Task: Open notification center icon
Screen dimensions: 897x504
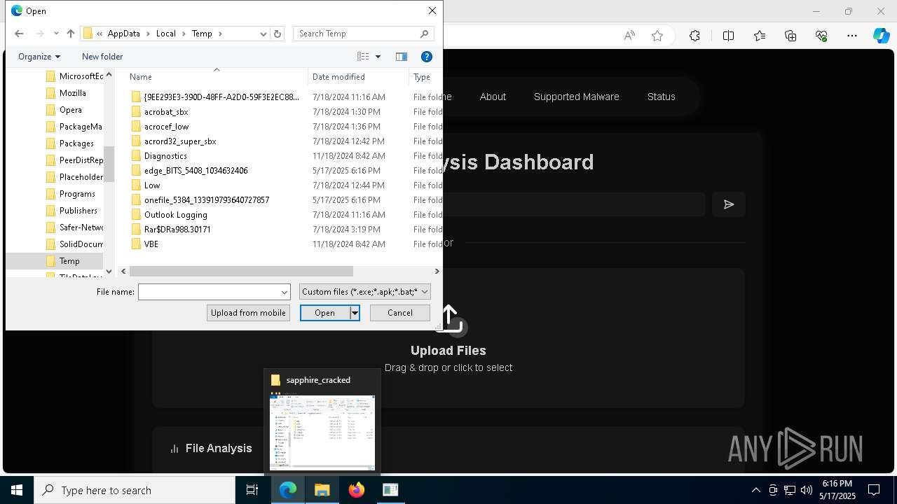Action: [875, 490]
